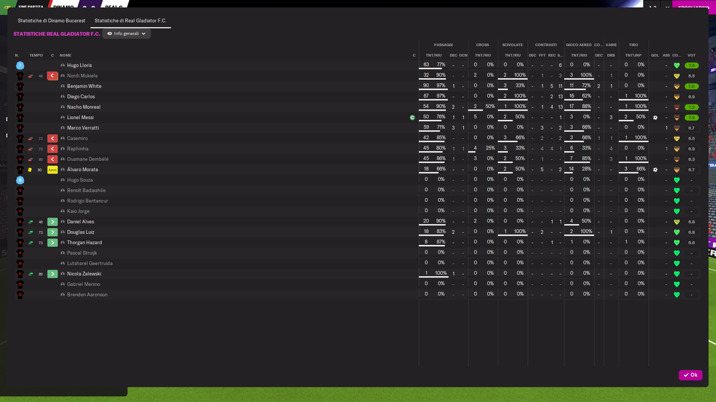Click Casemiro's red substituted-off arrow
The image size is (716, 402).
[x=53, y=138]
